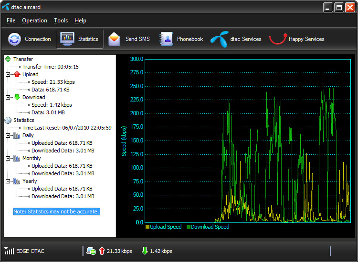Select Daily Downloaded Data: 3.01 MB

click(63, 151)
